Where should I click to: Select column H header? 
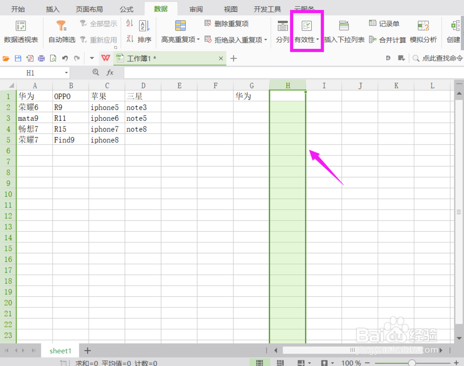tap(288, 85)
